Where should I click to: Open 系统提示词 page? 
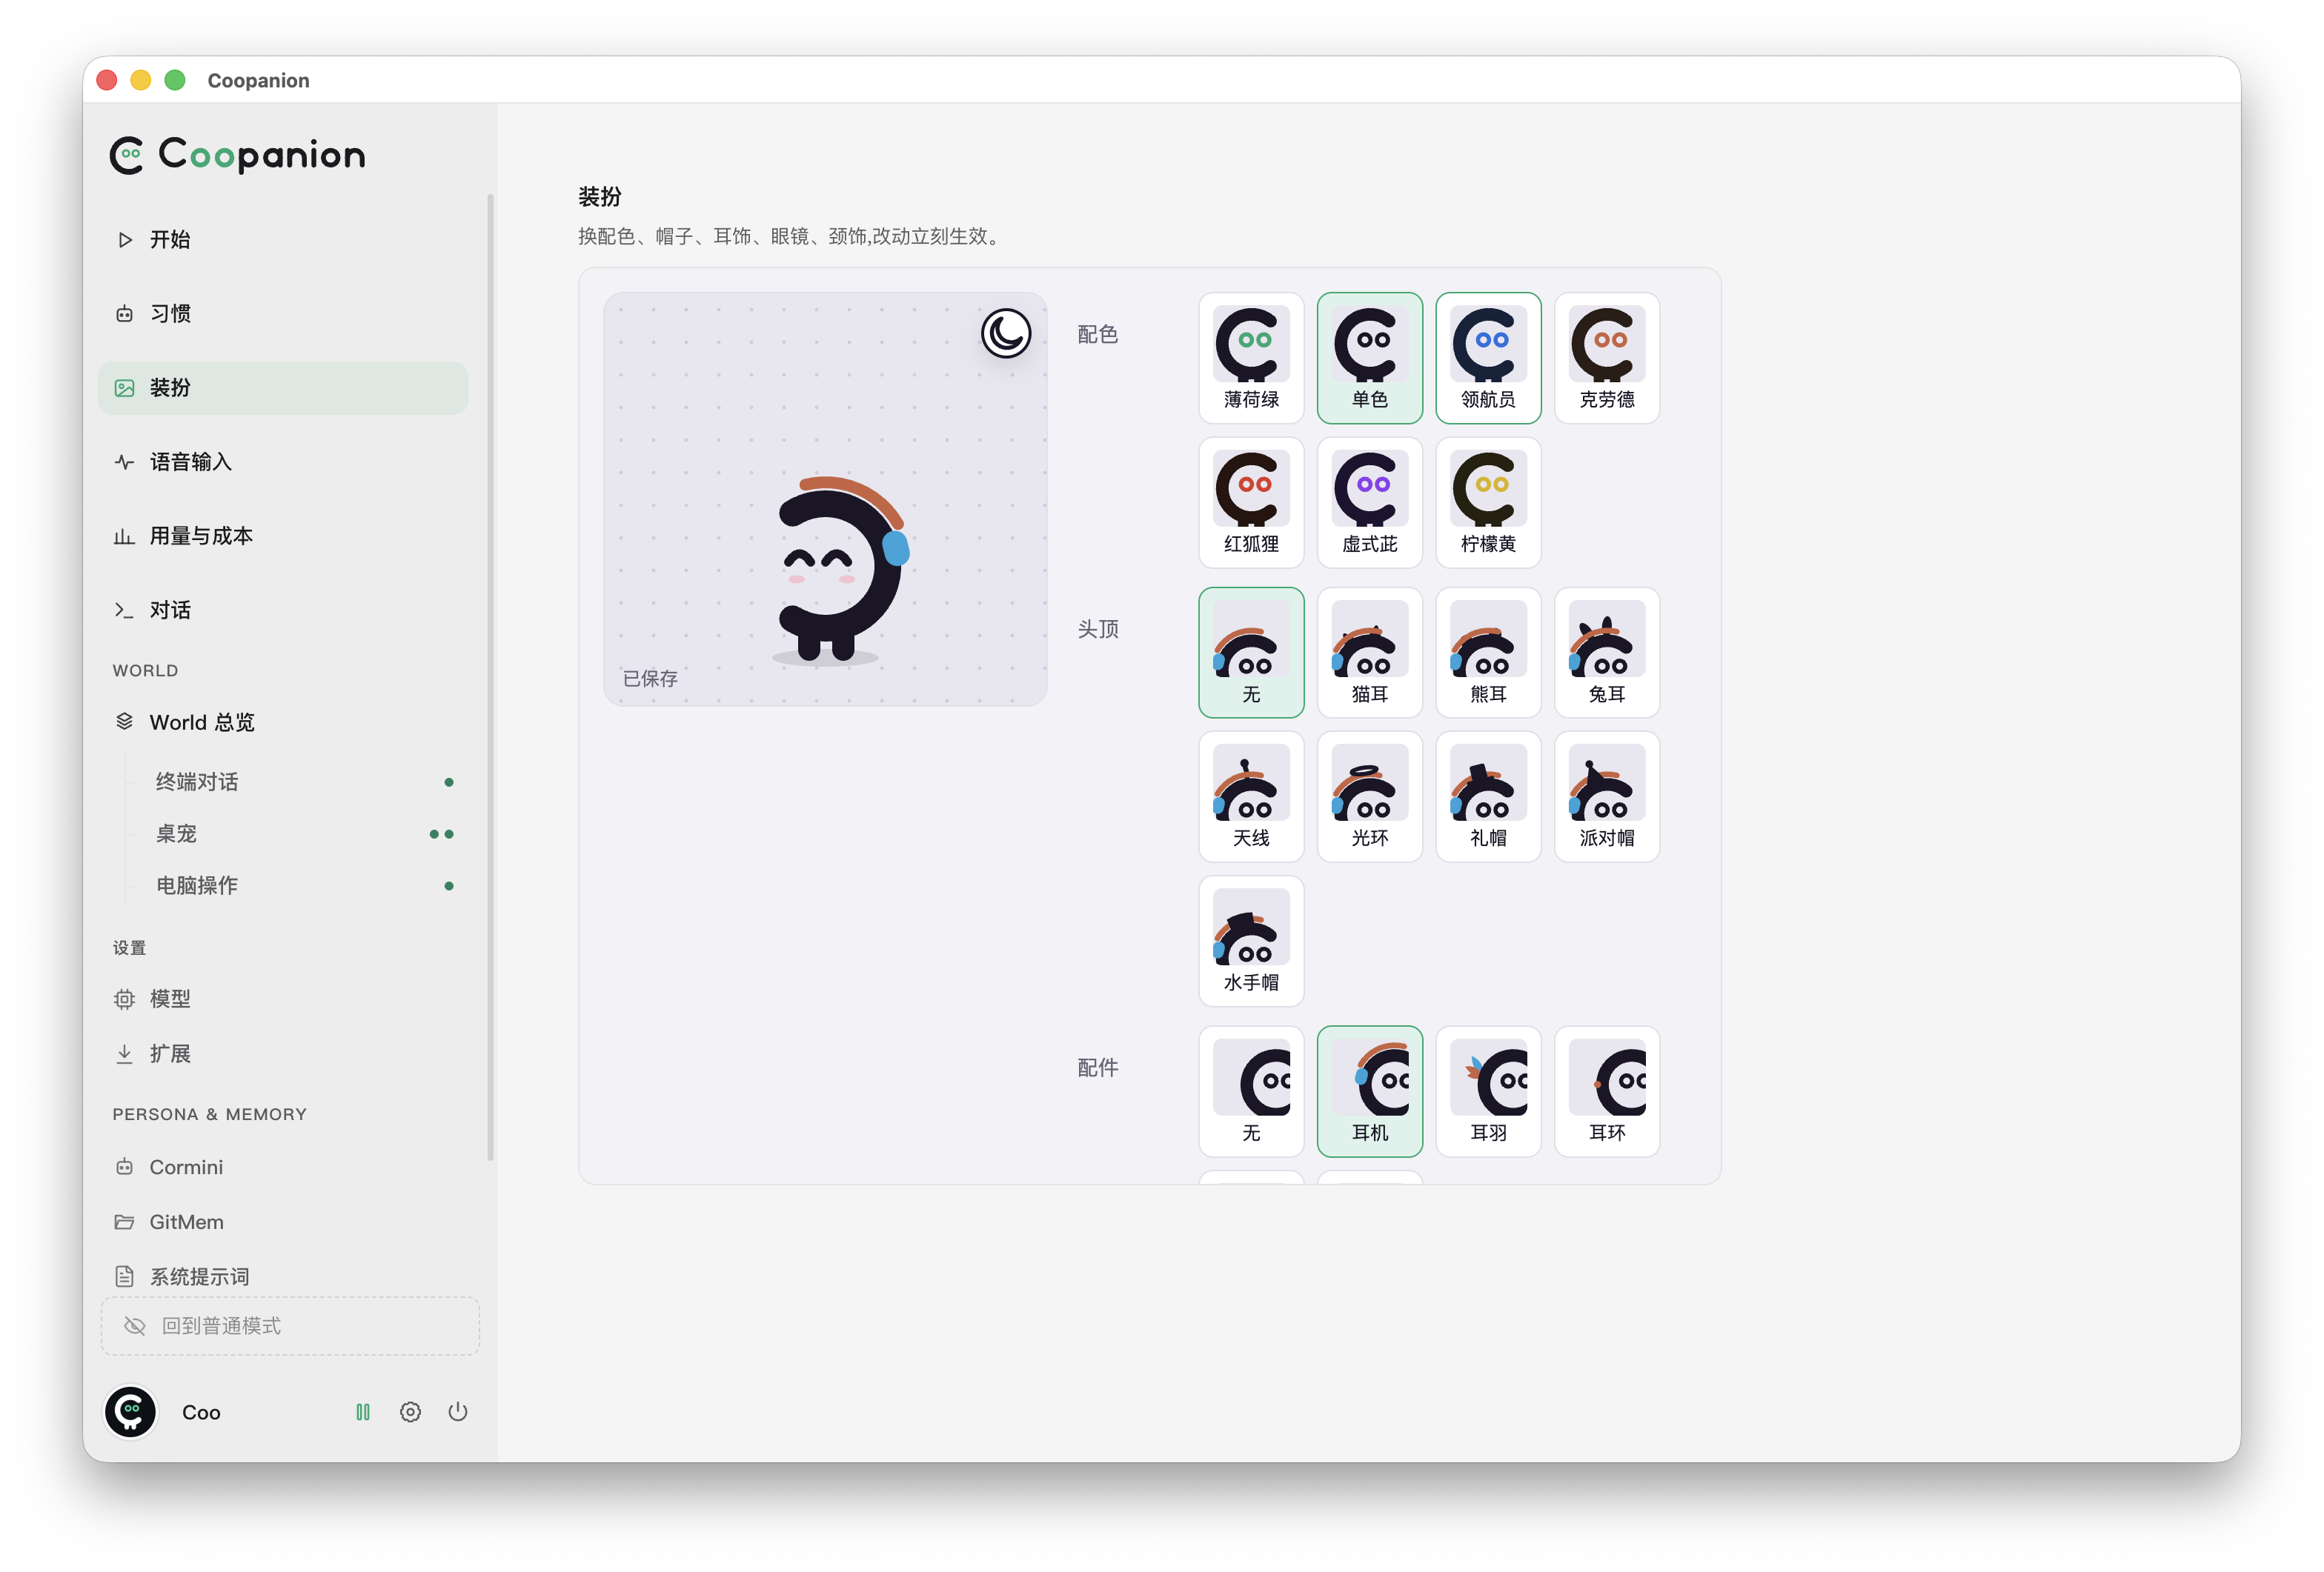coord(283,1276)
